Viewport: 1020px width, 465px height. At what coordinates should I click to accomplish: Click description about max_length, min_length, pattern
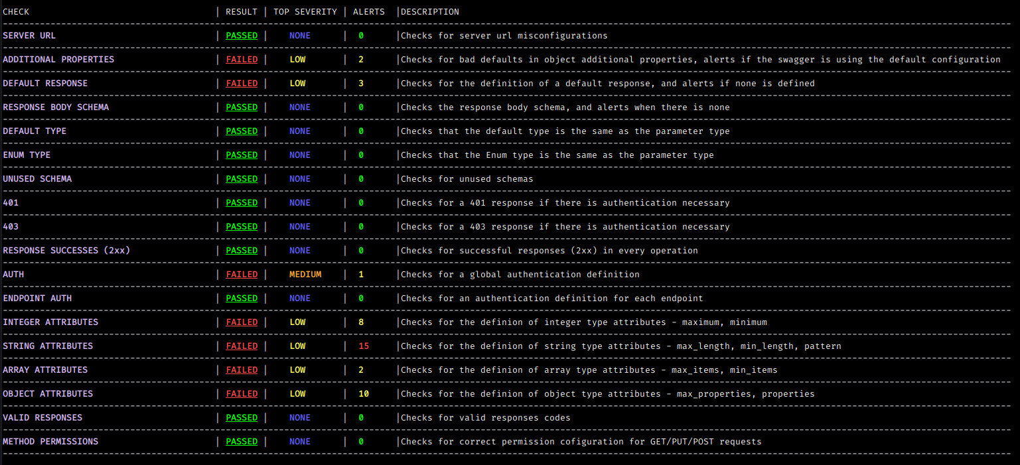pos(621,346)
